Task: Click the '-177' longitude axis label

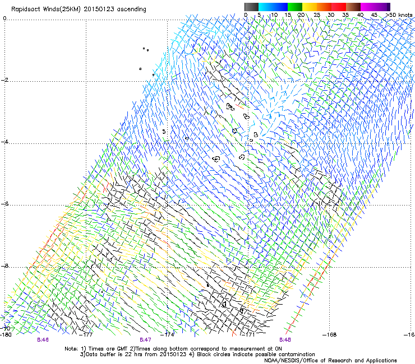Action: click(x=86, y=334)
